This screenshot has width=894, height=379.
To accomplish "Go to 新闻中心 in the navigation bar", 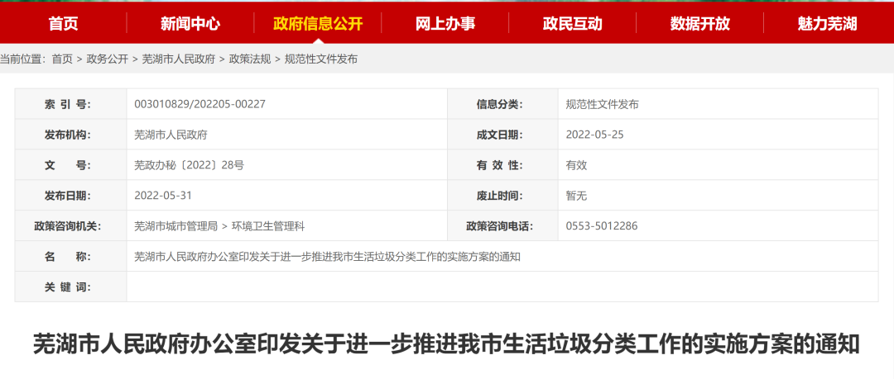I will pos(190,23).
